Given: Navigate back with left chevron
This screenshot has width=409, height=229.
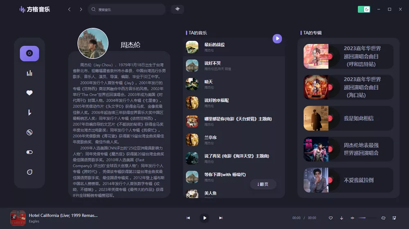Looking at the screenshot, I should coord(70,9).
